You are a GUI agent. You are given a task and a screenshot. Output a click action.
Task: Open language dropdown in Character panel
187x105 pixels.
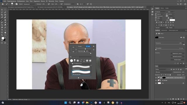[x=161, y=28]
